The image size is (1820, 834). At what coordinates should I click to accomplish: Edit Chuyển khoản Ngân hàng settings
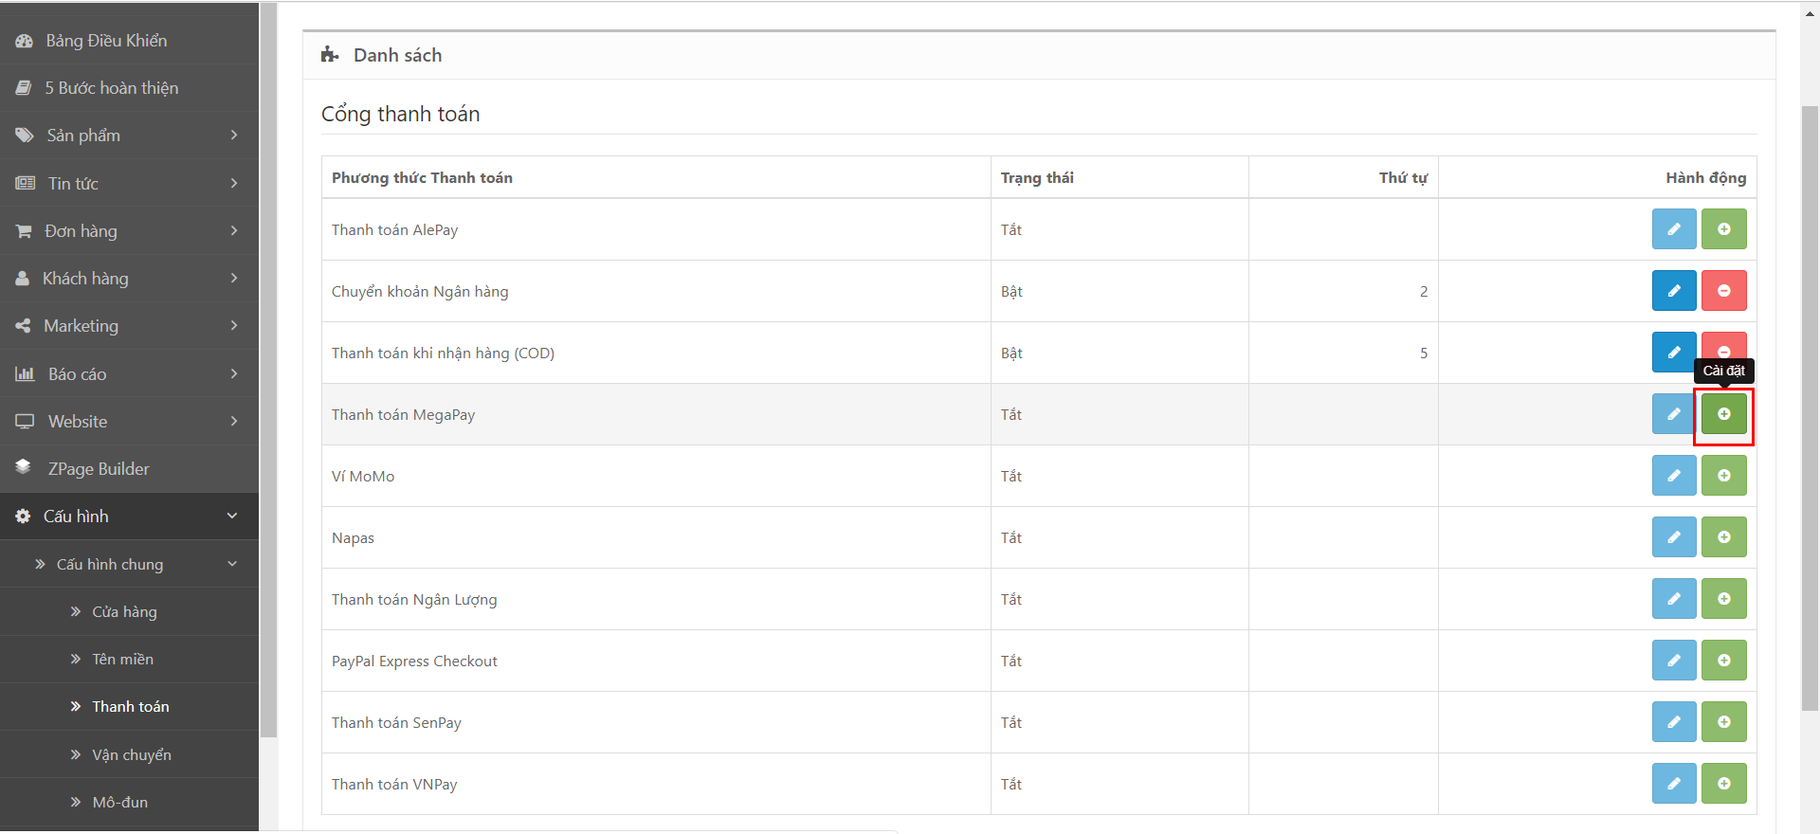1674,291
